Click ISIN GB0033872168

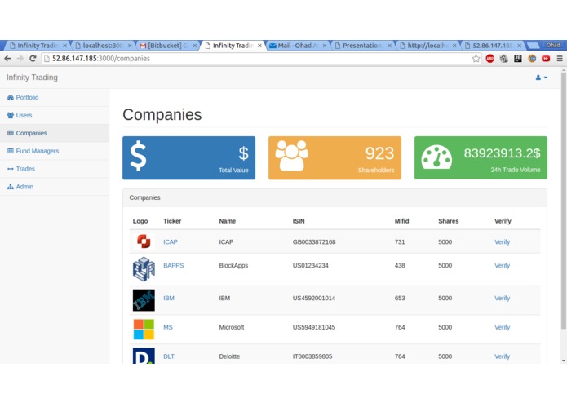pos(314,242)
